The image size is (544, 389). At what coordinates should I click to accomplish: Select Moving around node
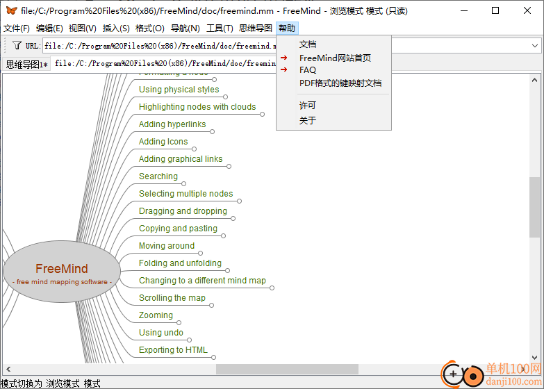pyautogui.click(x=167, y=246)
